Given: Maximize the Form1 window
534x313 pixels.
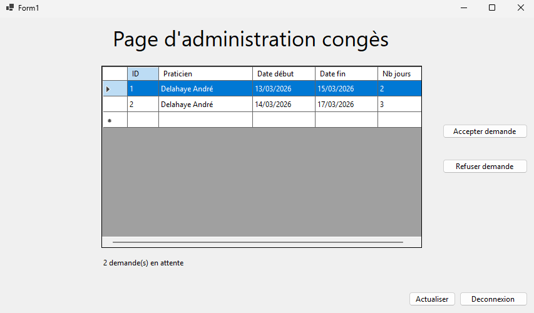Looking at the screenshot, I should [492, 8].
